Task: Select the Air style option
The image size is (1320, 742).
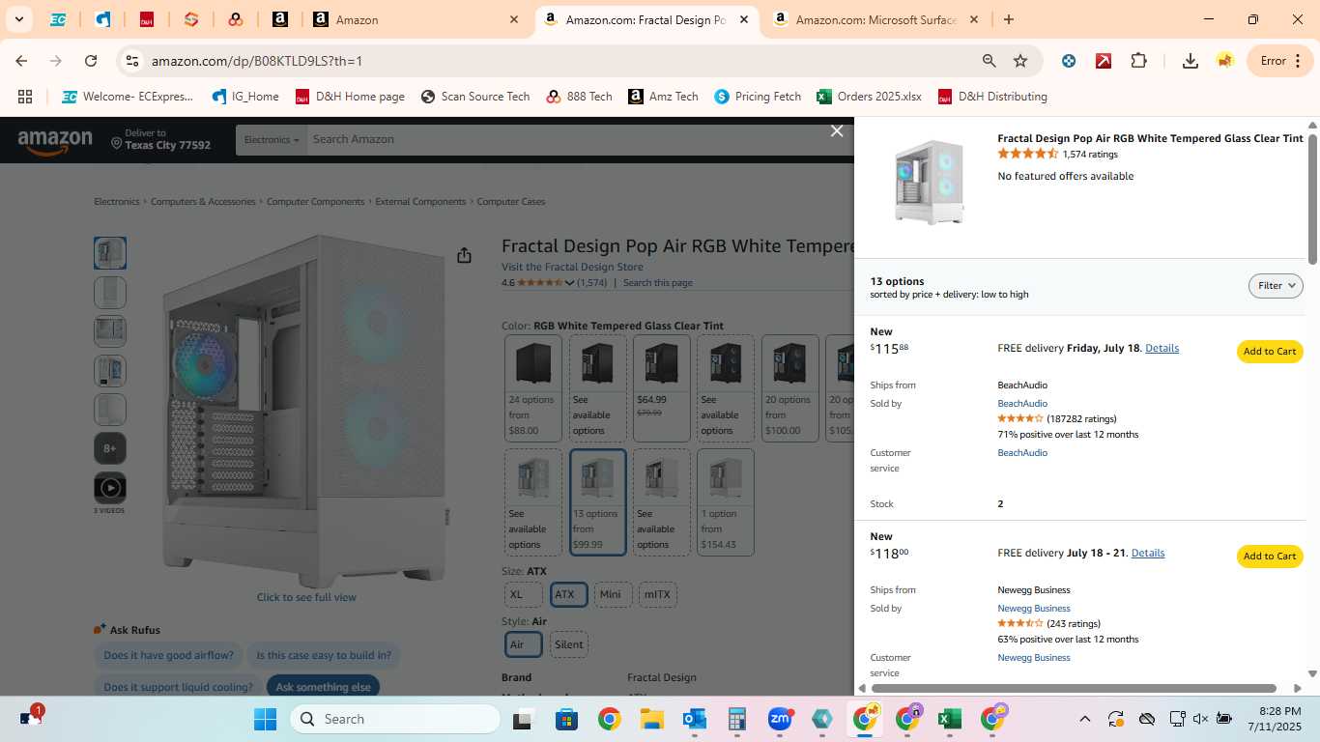Action: [524, 644]
